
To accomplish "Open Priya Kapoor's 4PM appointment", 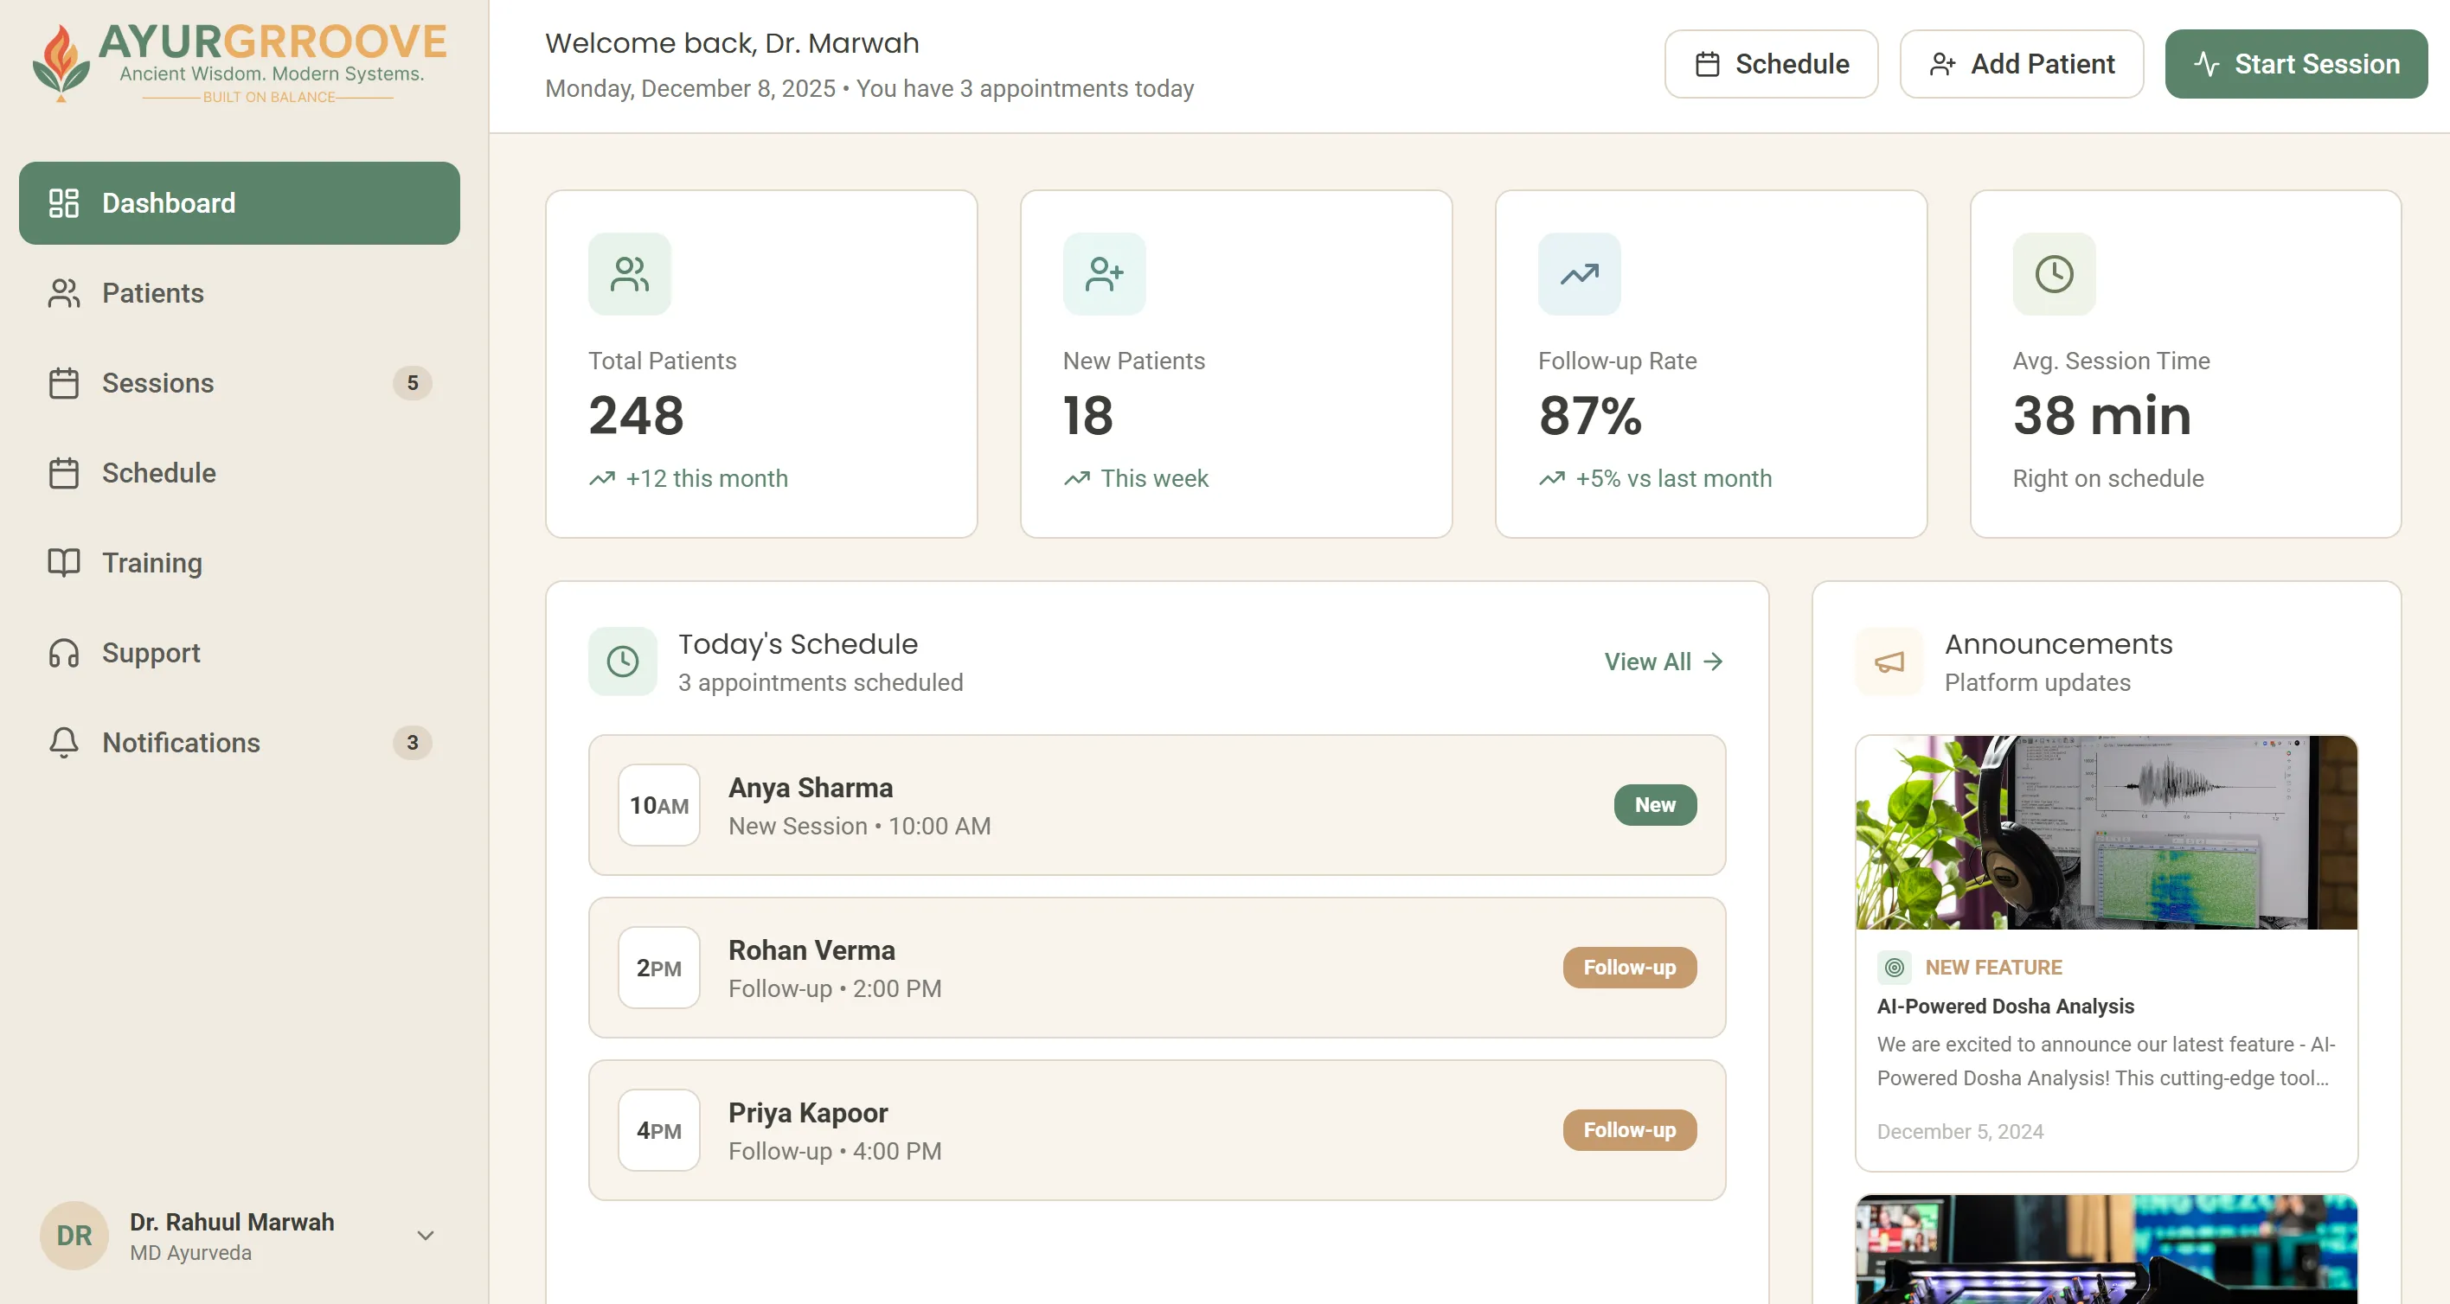I will click(x=1157, y=1130).
